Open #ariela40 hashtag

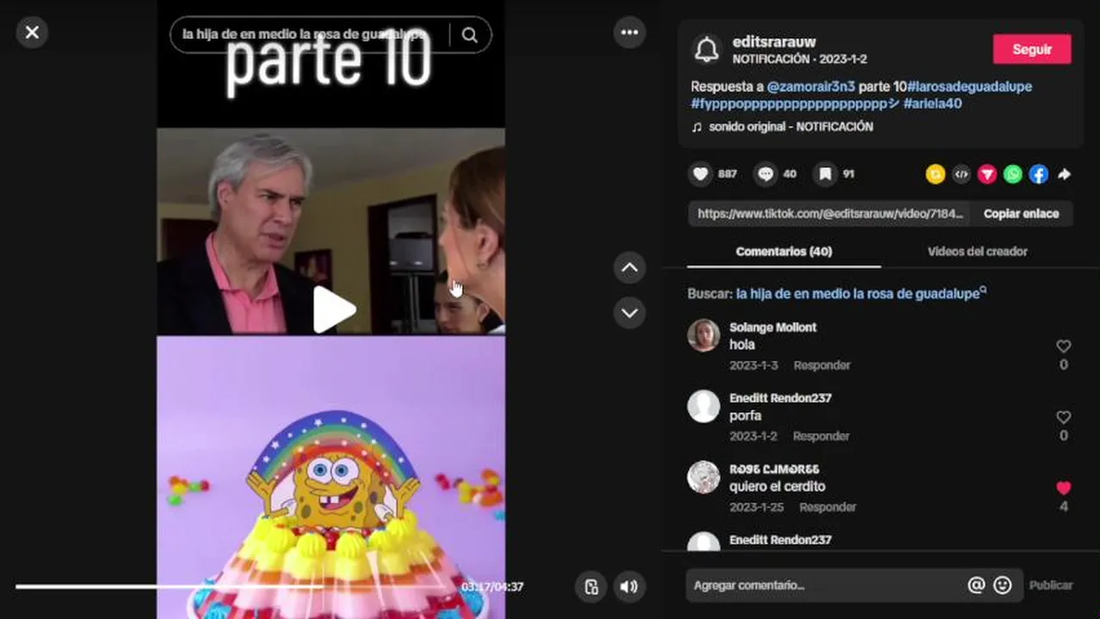pyautogui.click(x=932, y=104)
